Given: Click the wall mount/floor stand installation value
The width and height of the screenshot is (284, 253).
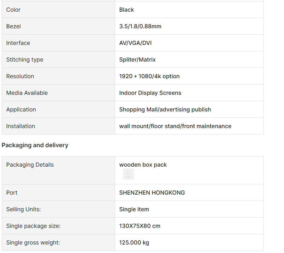Looking at the screenshot, I should point(175,126).
